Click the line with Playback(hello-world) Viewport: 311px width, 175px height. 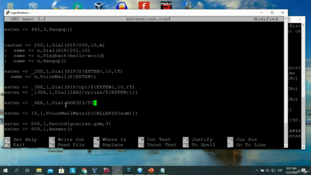point(54,56)
